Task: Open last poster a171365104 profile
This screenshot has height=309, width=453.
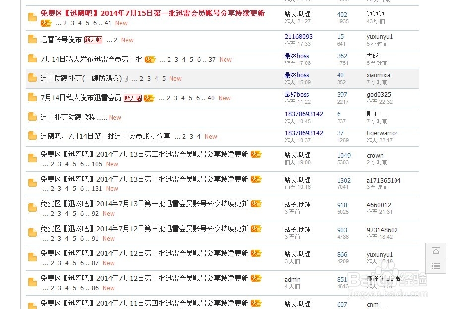Action: coord(384,181)
